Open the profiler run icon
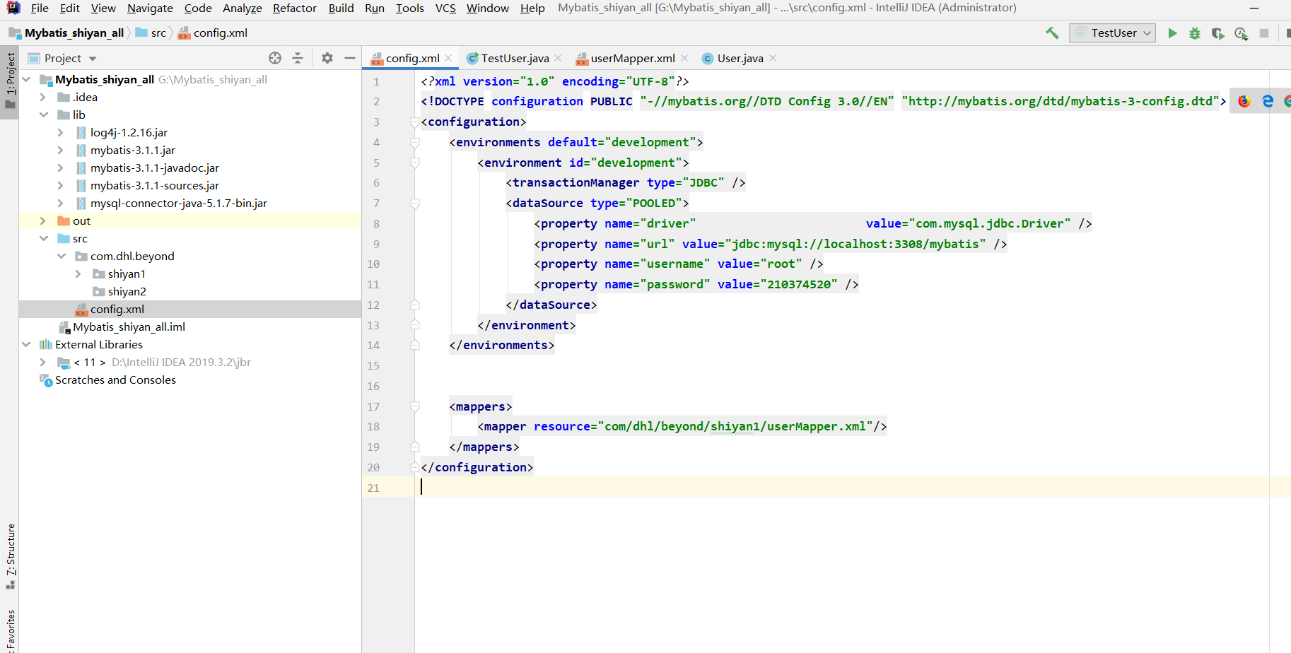The image size is (1291, 653). click(1241, 33)
